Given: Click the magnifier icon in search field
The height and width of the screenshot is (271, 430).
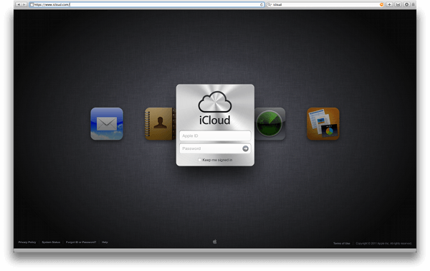Looking at the screenshot, I should point(269,4).
